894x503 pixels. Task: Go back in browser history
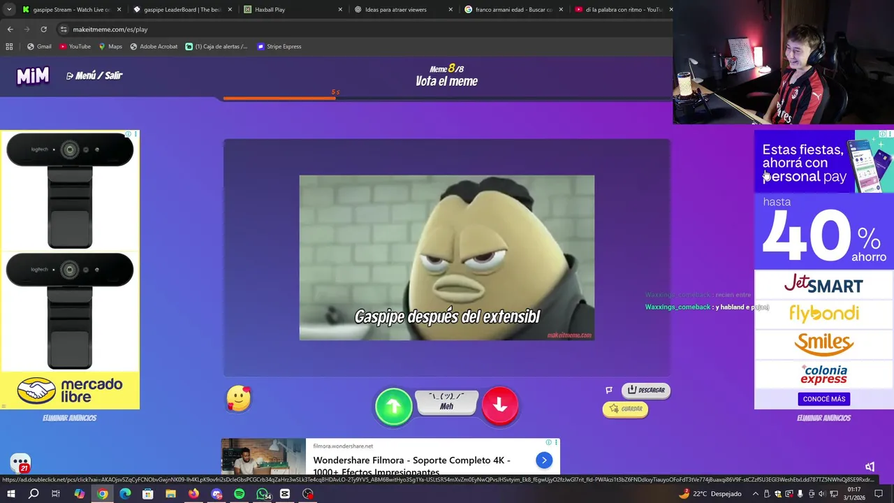click(10, 29)
